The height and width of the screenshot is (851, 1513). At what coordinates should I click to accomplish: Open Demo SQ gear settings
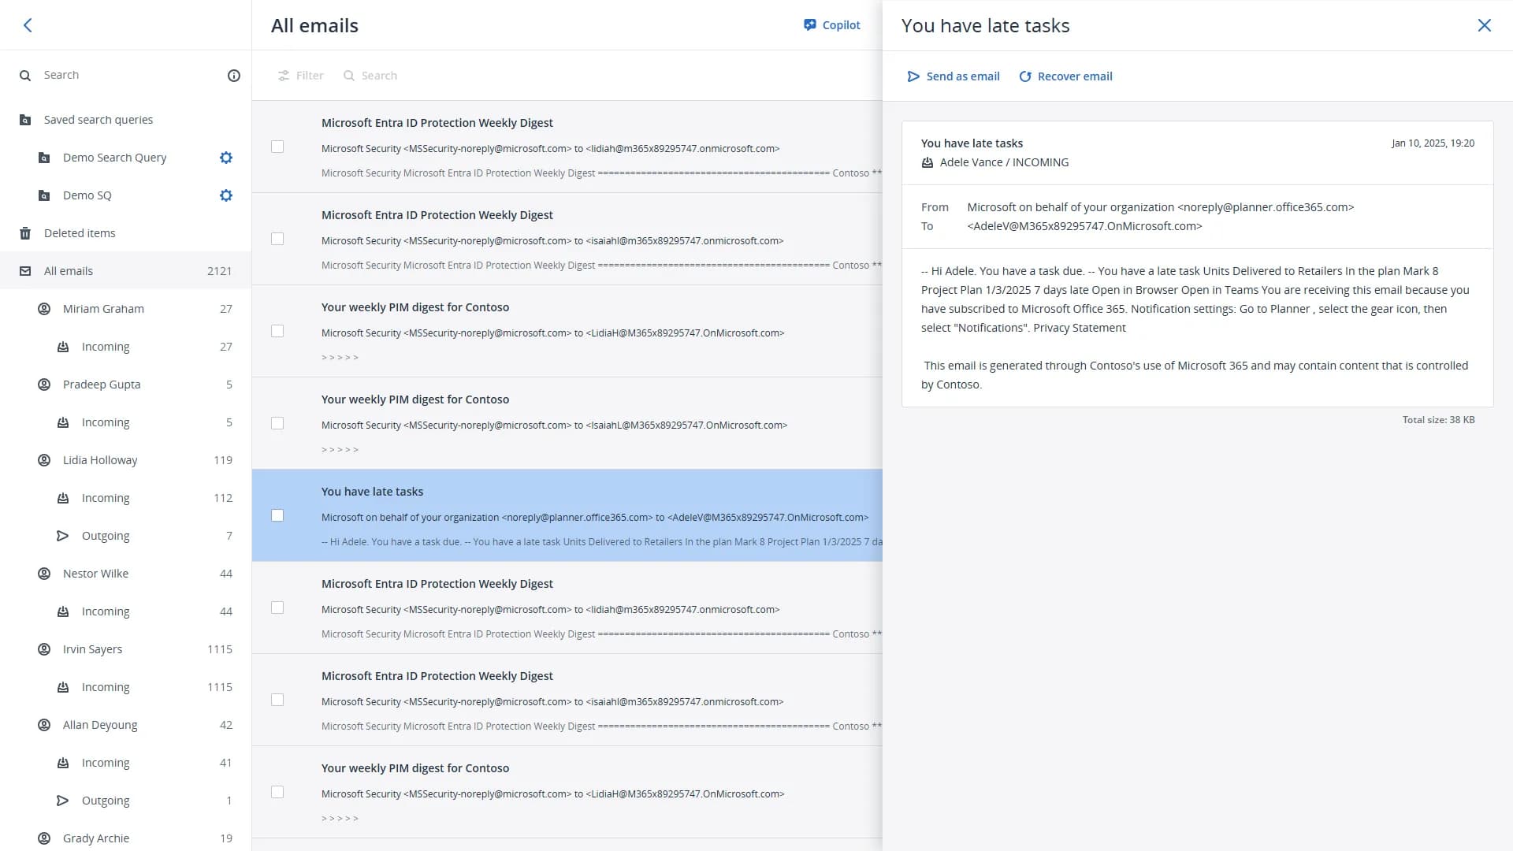click(x=226, y=195)
